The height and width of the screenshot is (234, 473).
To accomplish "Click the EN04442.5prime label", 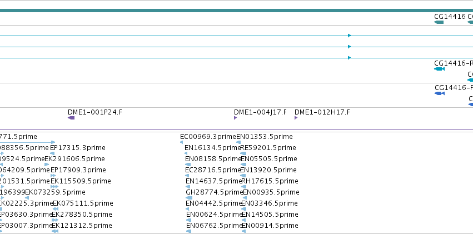I will 214,203.
